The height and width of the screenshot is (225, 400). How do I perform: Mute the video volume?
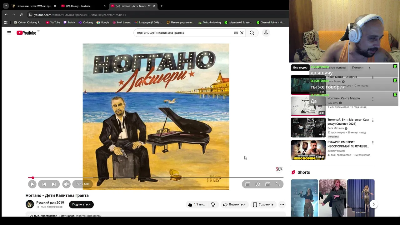point(66,184)
